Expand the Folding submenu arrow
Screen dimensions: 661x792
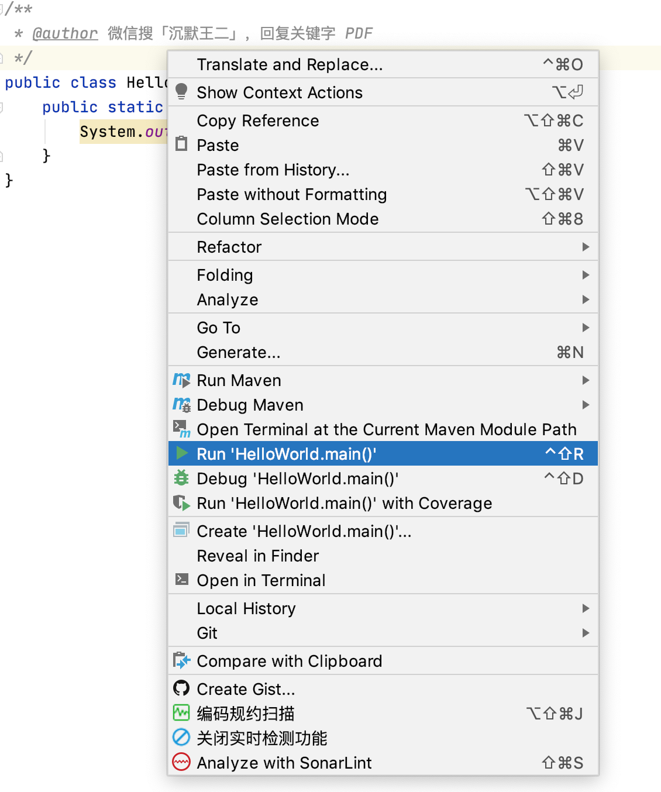pos(586,275)
